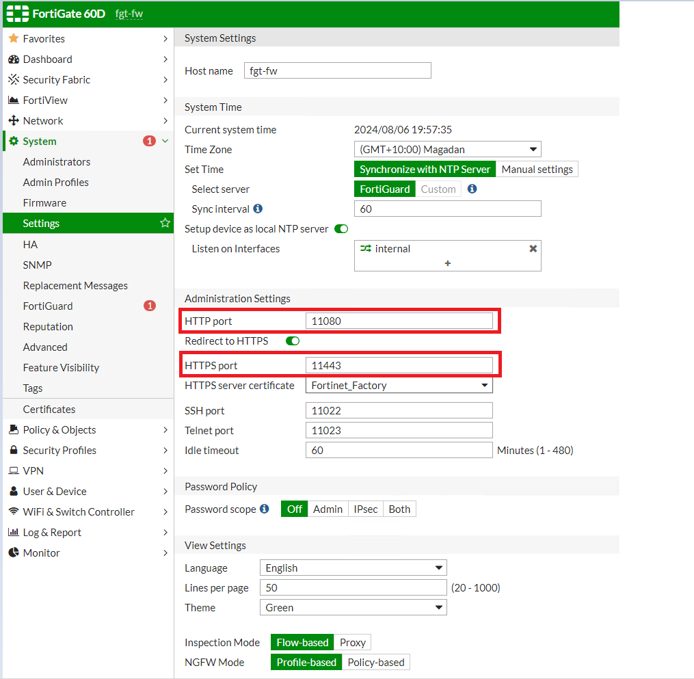Expand the Policy & Objects menu
The width and height of the screenshot is (694, 679).
(x=59, y=429)
